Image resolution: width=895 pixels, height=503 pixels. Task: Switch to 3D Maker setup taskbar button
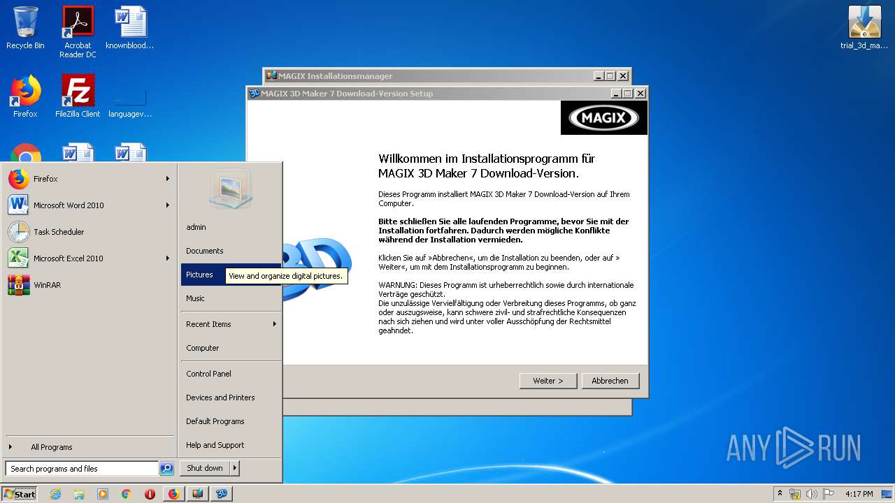[222, 494]
